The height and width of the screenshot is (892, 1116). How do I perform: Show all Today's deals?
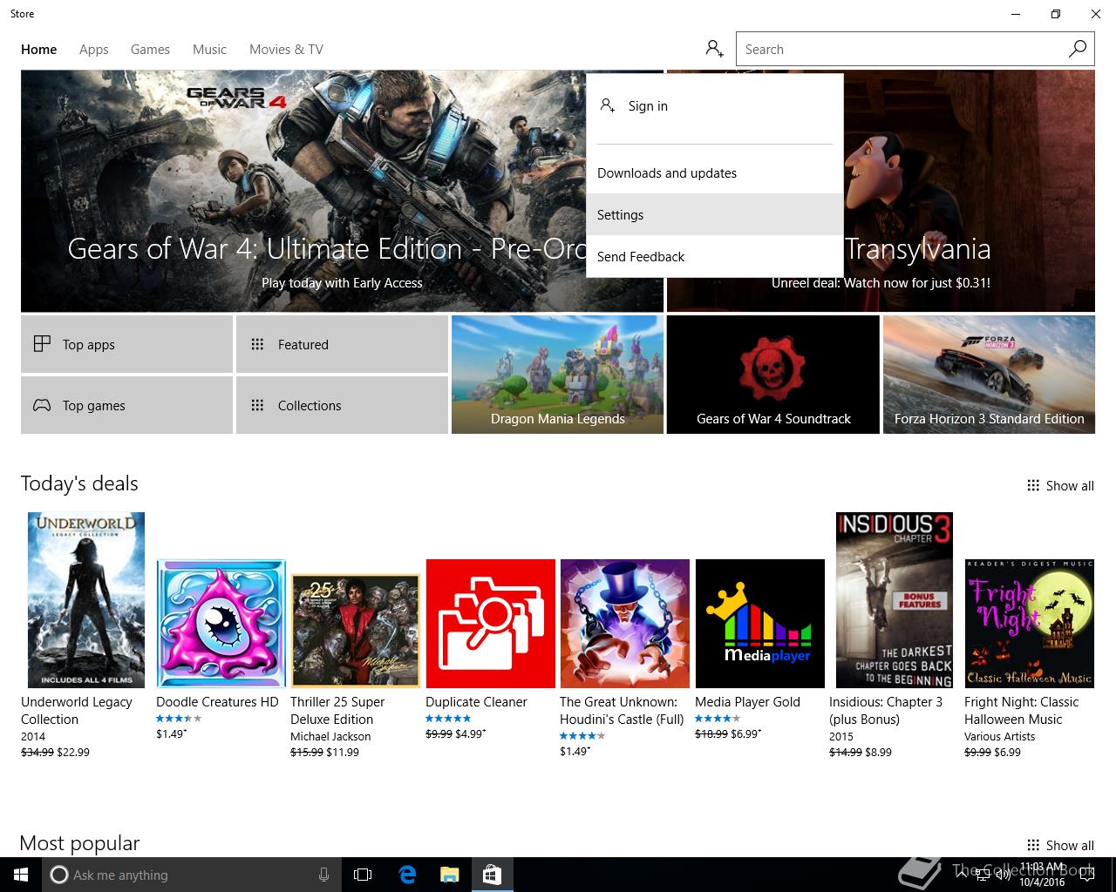coord(1060,486)
